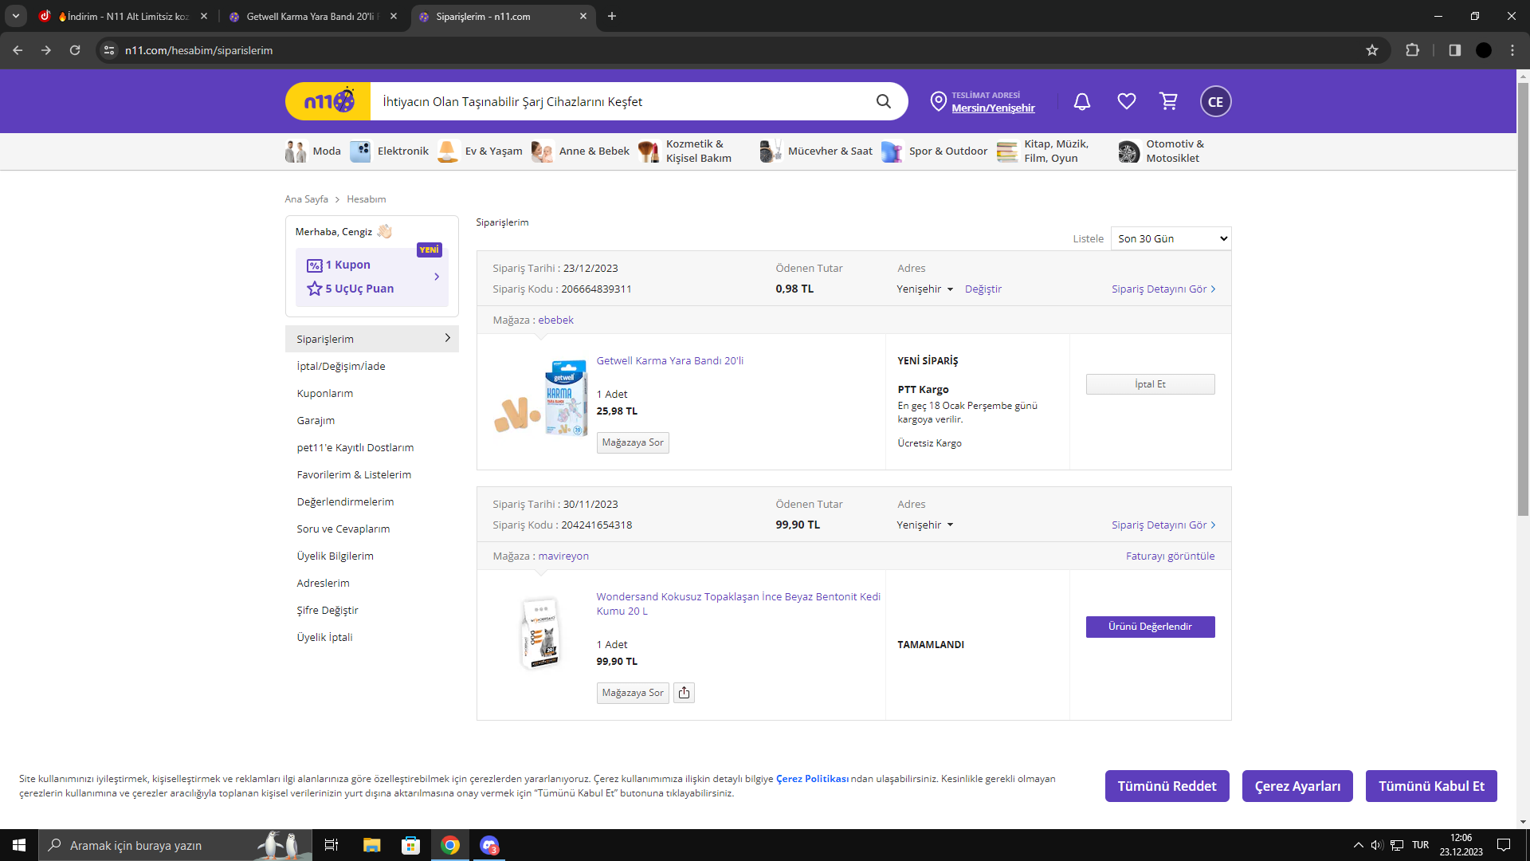Image resolution: width=1530 pixels, height=861 pixels.
Task: Click the Getwell bandage product thumbnail
Action: coord(542,399)
